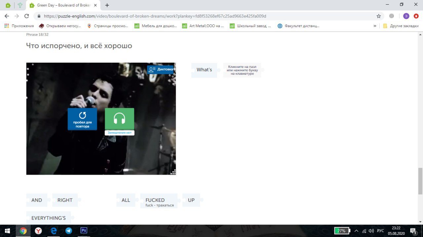Click the volume speaker tray icon
423x237 pixels.
[x=371, y=231]
